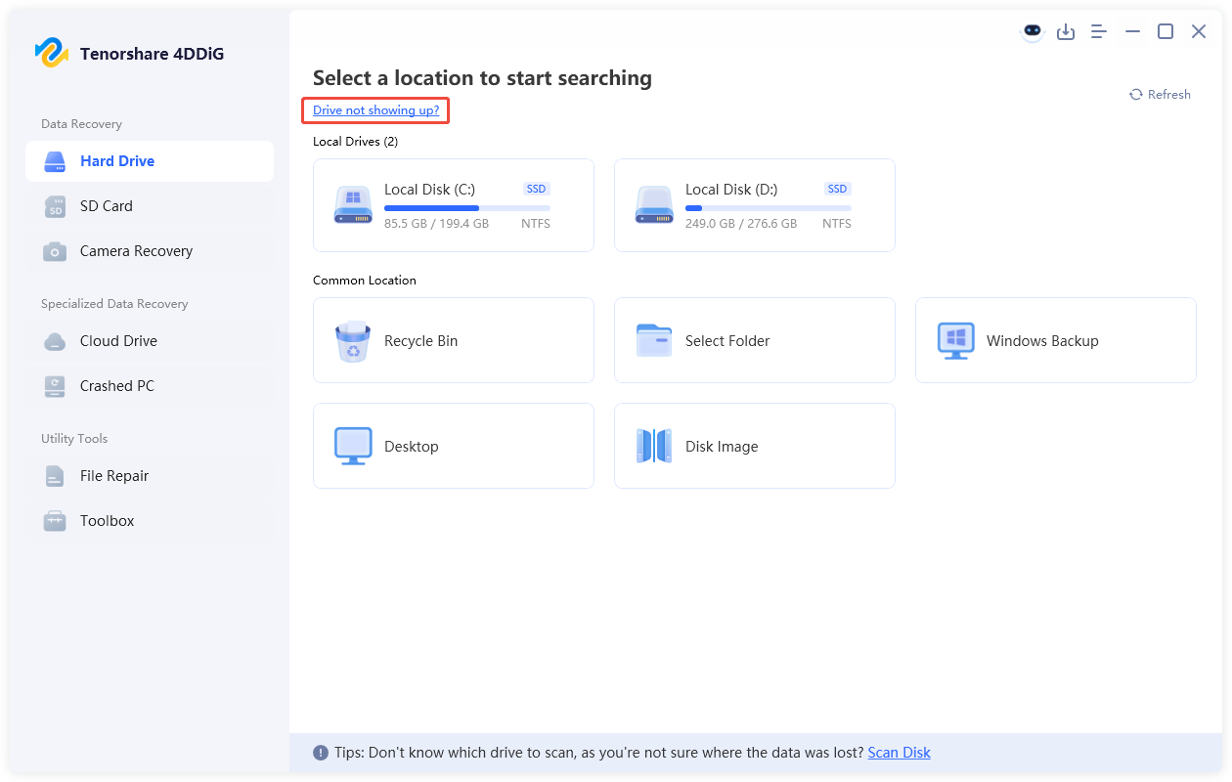Select the Local Disk (C:) drive card
1232x782 pixels.
(x=453, y=205)
